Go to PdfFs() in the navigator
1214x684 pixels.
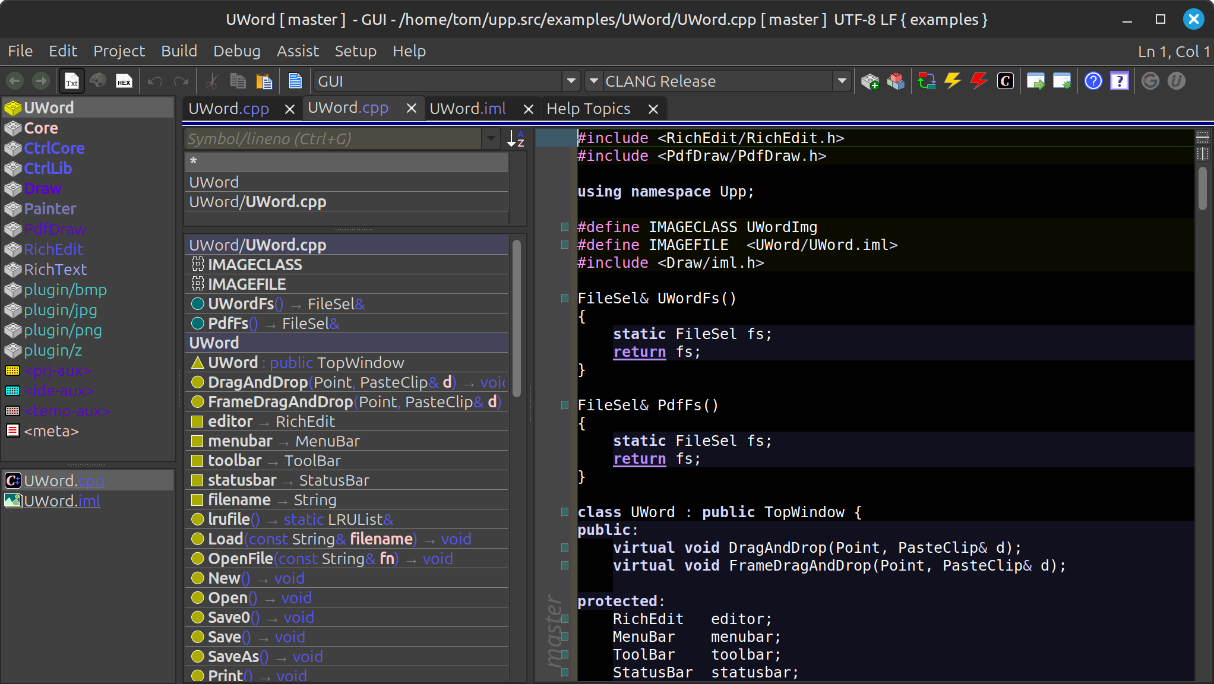[x=347, y=324]
